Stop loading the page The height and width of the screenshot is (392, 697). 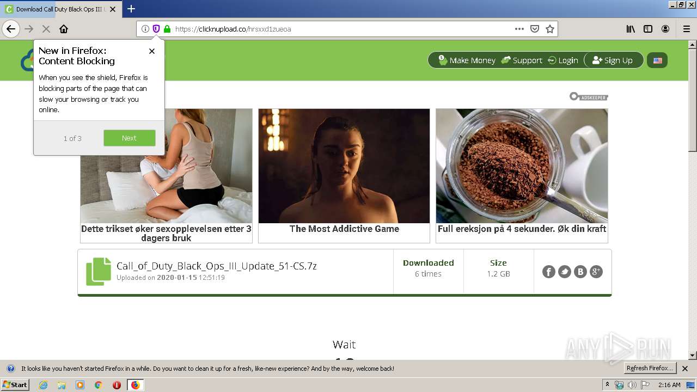[46, 29]
